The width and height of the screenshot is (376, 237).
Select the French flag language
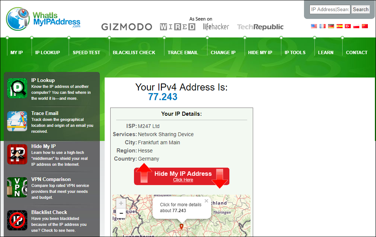[x=323, y=26]
